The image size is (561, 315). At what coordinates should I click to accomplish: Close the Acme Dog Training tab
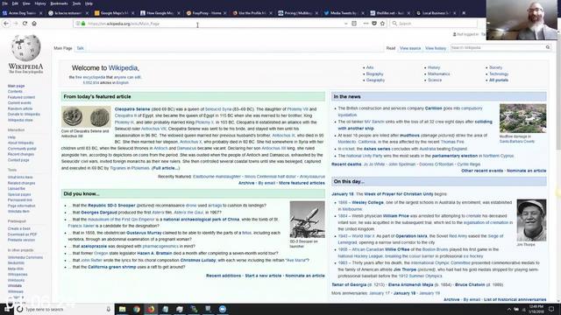click(41, 13)
